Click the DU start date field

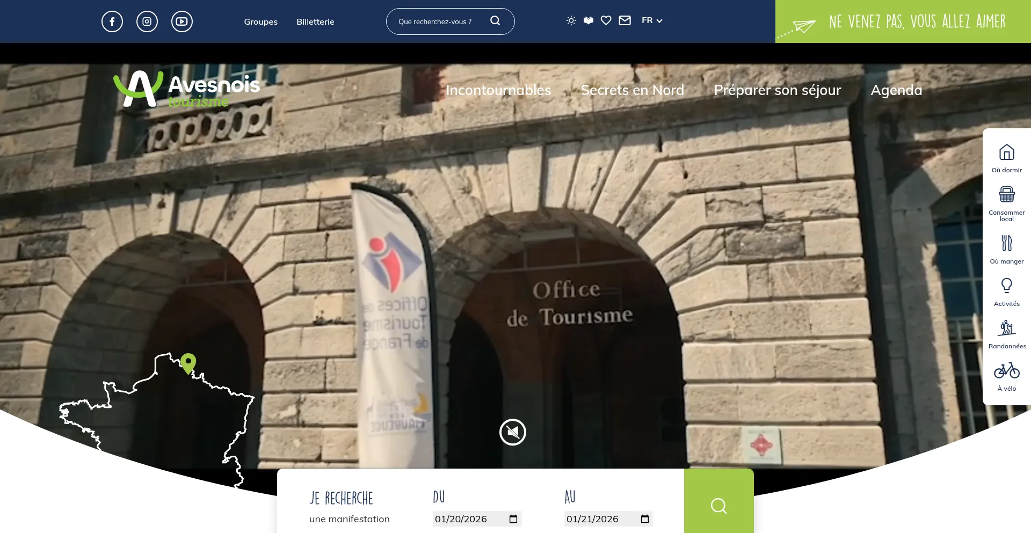(x=477, y=519)
